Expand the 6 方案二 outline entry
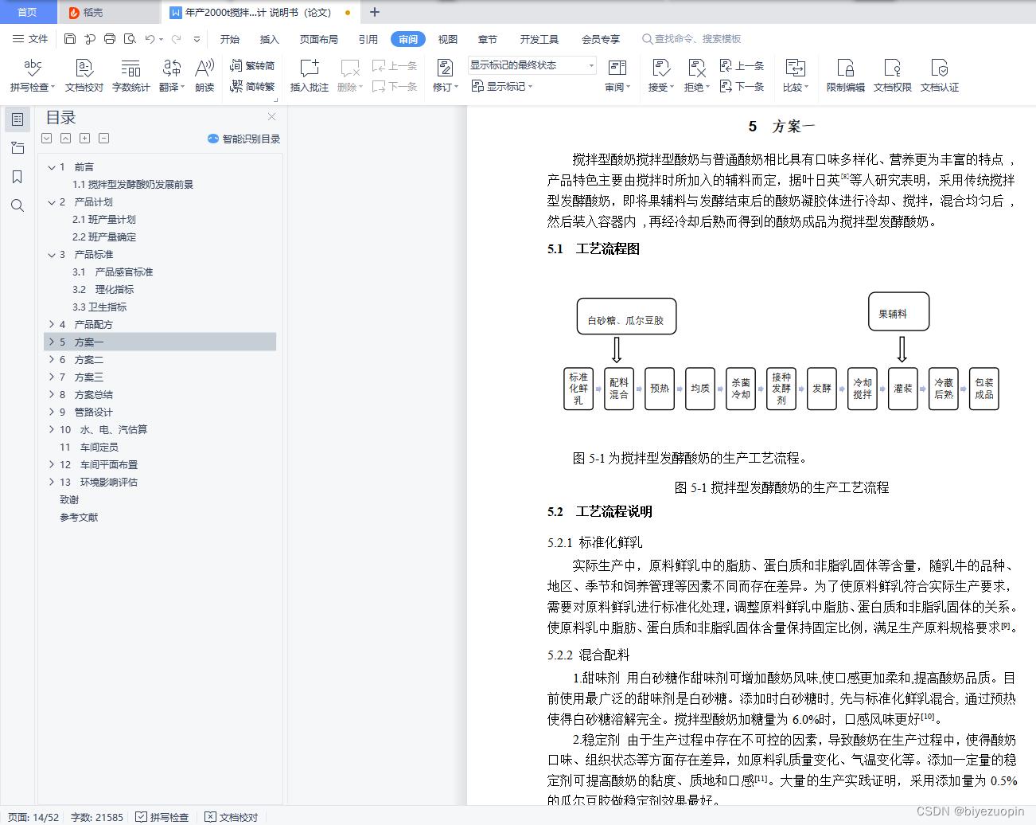 coord(51,359)
